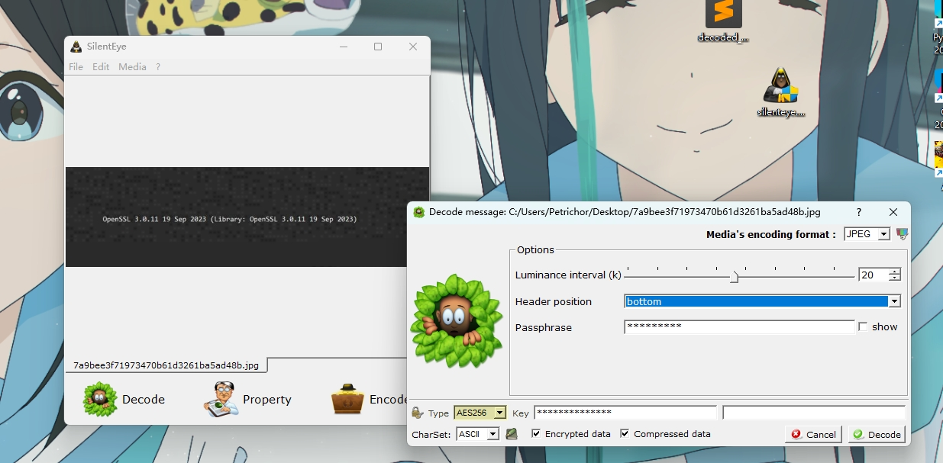Click the Decode message dialog title icon
Viewport: 943px width, 463px height.
[x=418, y=212]
